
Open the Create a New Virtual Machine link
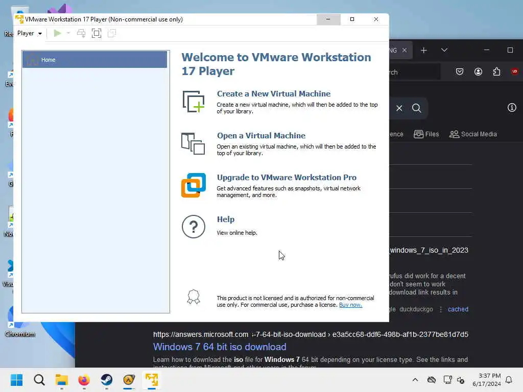(x=274, y=94)
